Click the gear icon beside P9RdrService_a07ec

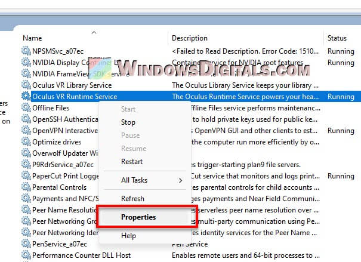coord(26,165)
